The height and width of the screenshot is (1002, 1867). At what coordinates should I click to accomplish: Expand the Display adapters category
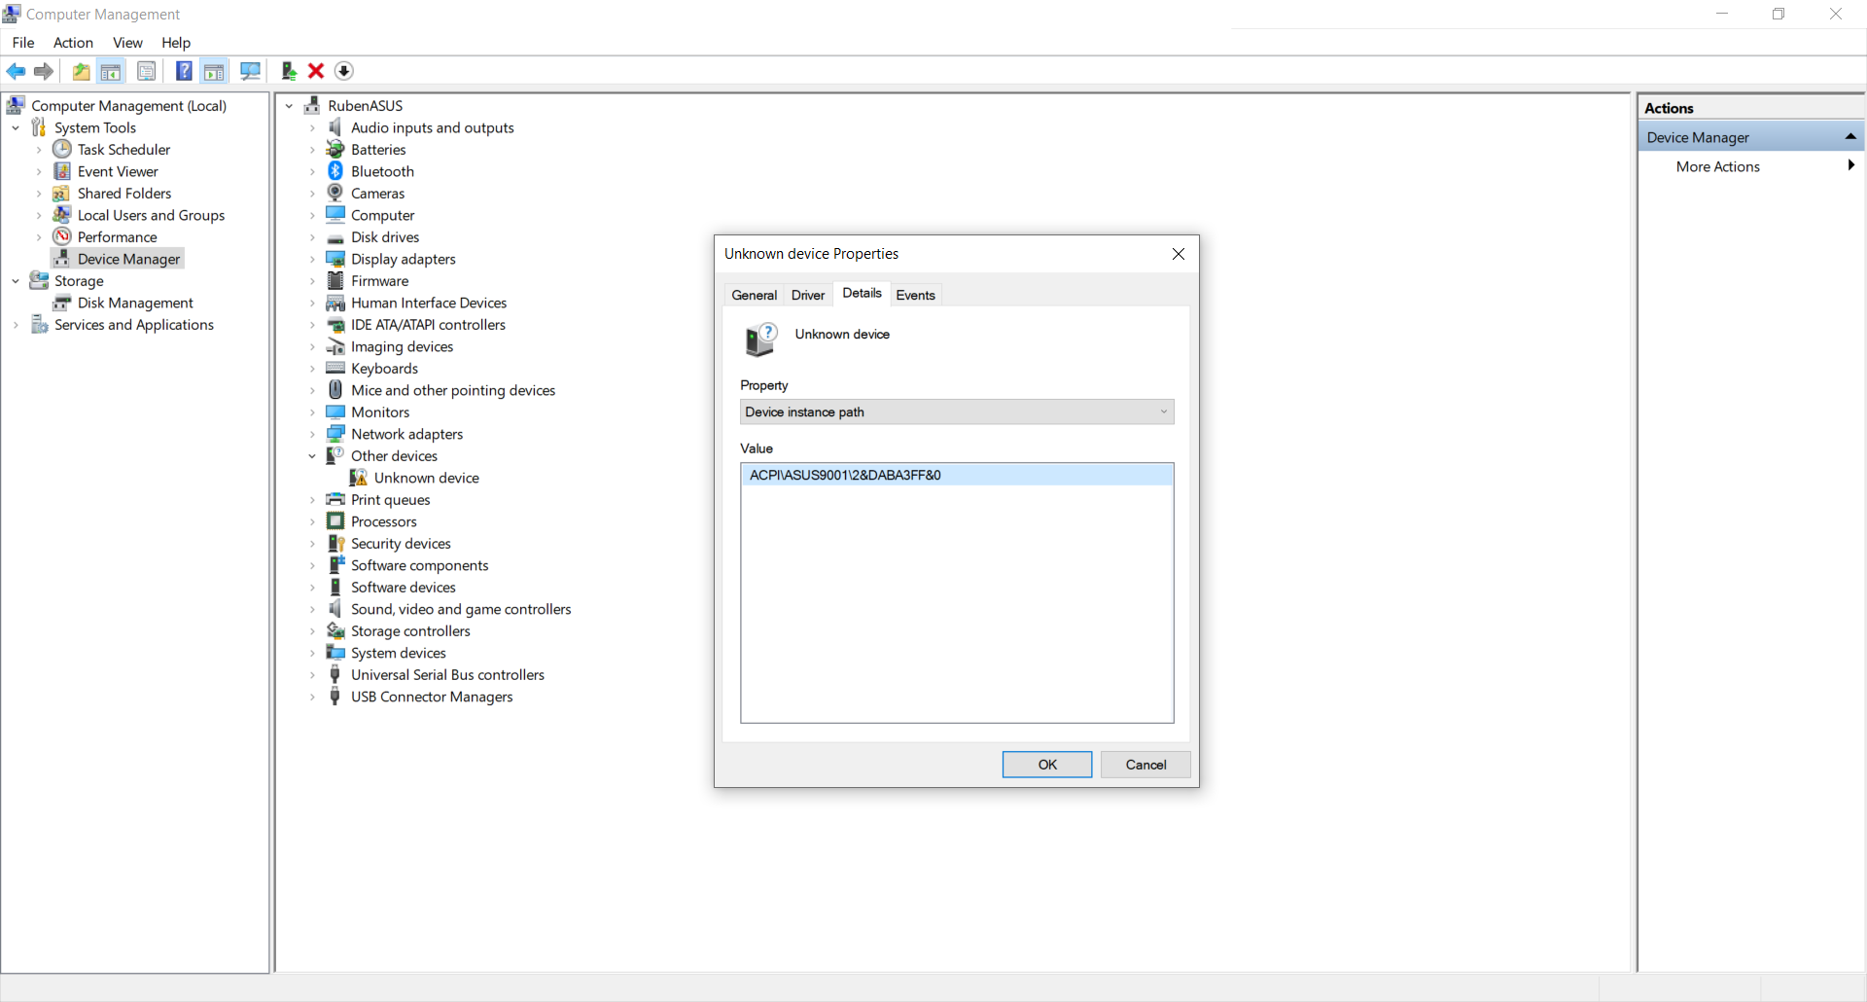click(x=312, y=260)
